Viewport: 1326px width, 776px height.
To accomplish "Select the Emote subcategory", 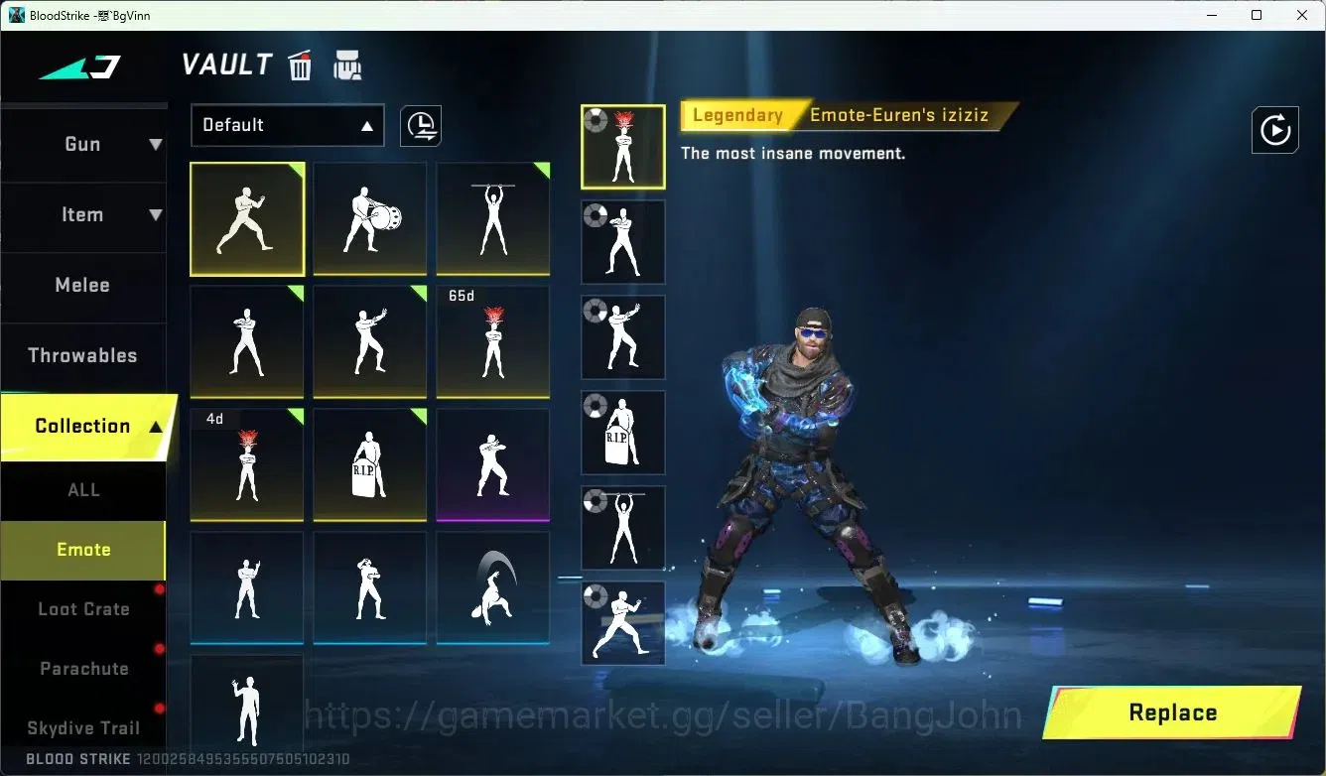I will [x=83, y=550].
